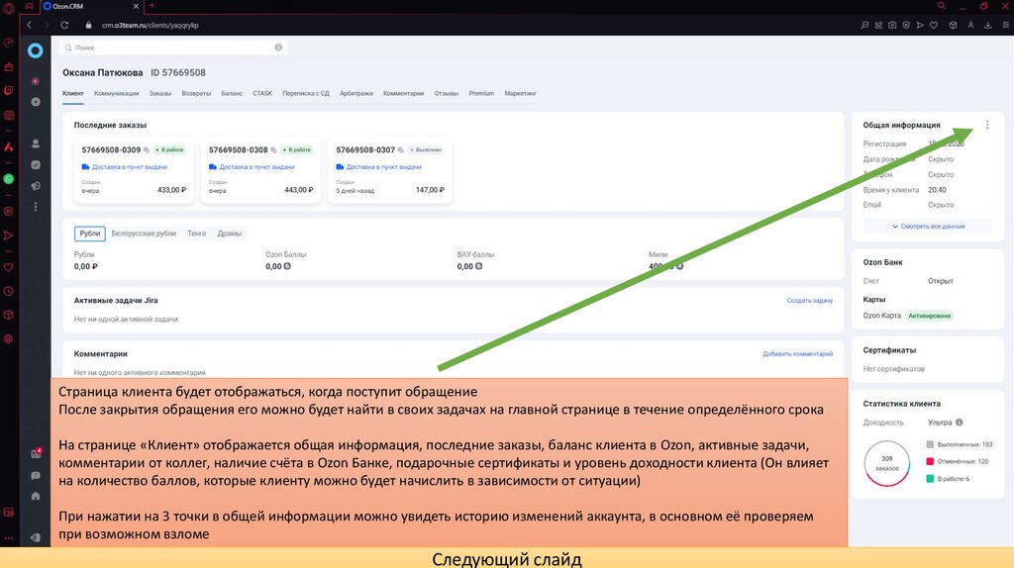Open order 57669508-0309
Screen dimensions: 1014x568
coord(111,149)
